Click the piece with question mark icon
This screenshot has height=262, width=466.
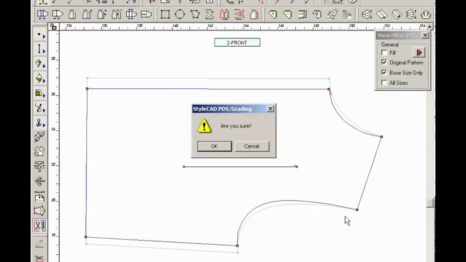(x=317, y=15)
